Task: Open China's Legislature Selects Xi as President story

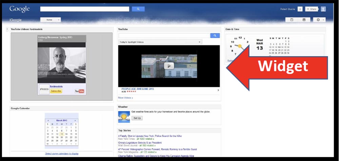Action: click(140, 143)
